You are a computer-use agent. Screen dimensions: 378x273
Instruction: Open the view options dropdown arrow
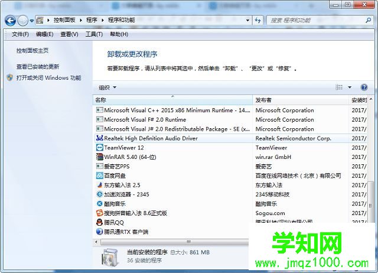(x=350, y=87)
